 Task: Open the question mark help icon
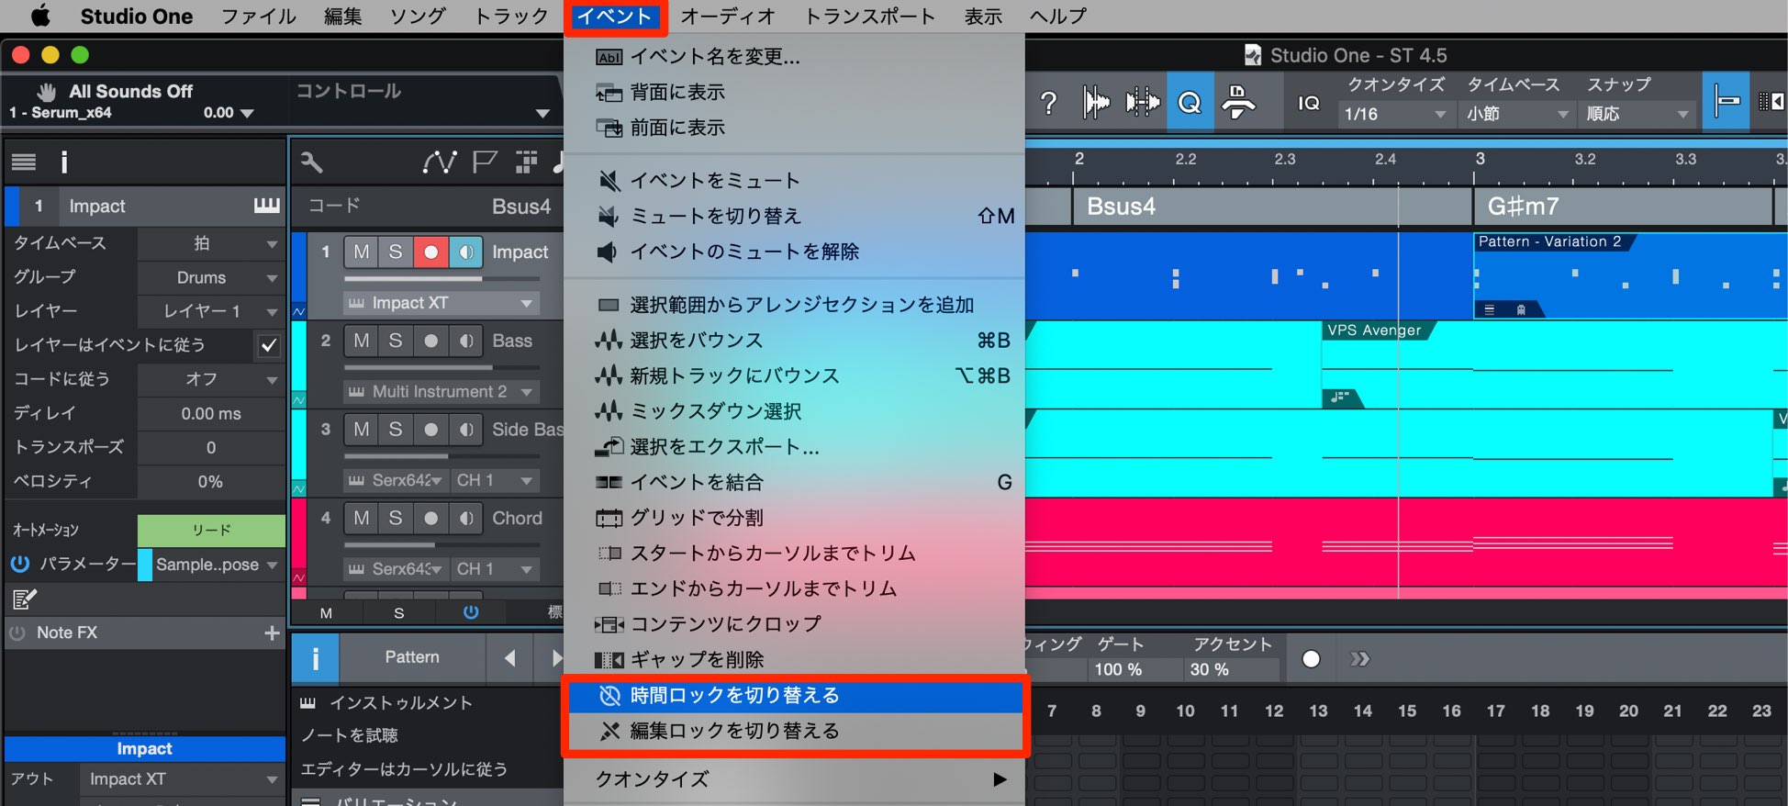click(1048, 102)
